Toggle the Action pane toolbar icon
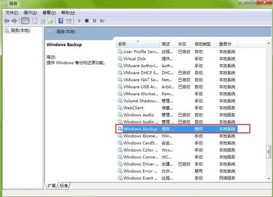The width and height of the screenshot is (273, 197). [x=69, y=21]
